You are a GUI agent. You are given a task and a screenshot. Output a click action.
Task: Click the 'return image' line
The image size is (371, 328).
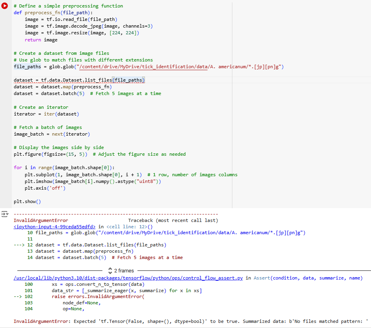tap(41, 40)
